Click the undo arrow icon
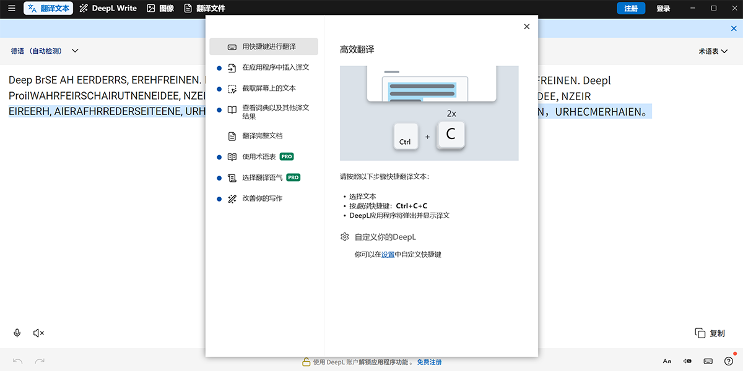The image size is (743, 371). pos(18,361)
